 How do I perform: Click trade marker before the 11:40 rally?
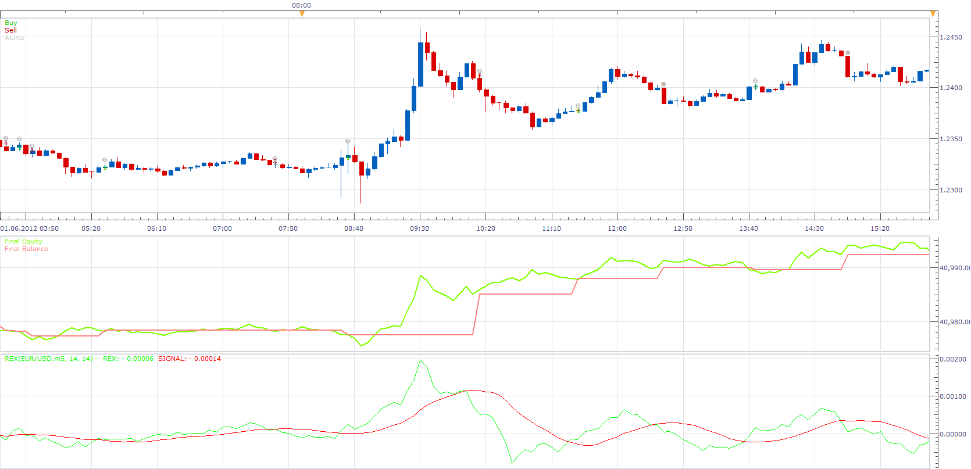tap(578, 106)
